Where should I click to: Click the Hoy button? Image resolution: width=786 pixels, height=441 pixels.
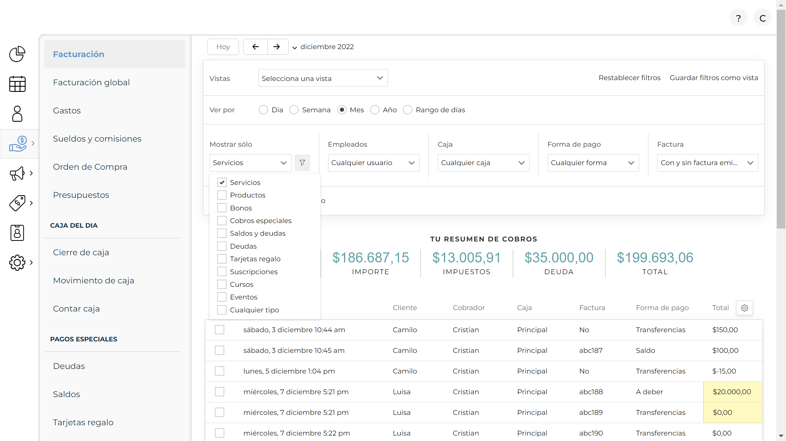pos(223,47)
